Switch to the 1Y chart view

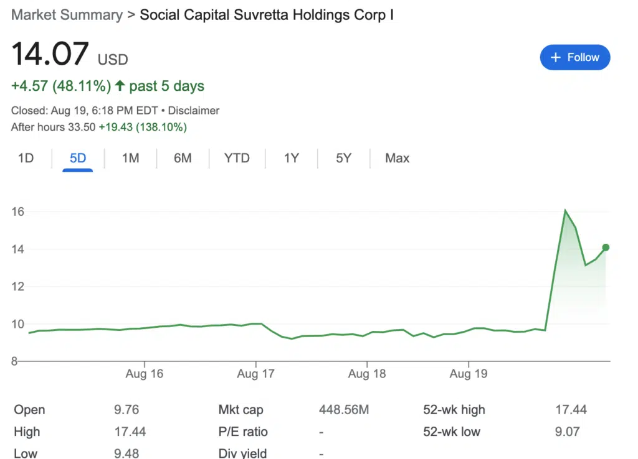pos(292,158)
